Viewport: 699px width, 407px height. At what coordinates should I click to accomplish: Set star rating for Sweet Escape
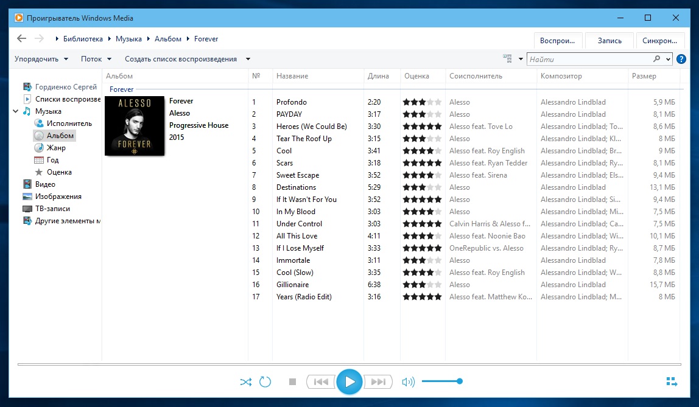(422, 175)
